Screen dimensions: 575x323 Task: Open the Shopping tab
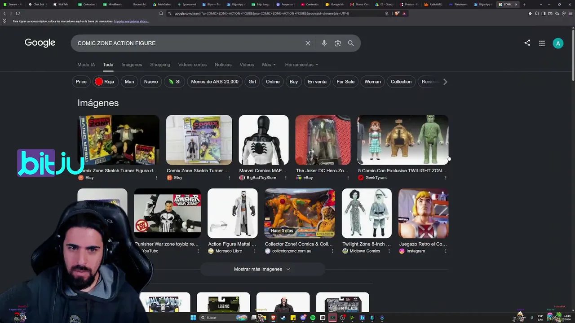(160, 65)
